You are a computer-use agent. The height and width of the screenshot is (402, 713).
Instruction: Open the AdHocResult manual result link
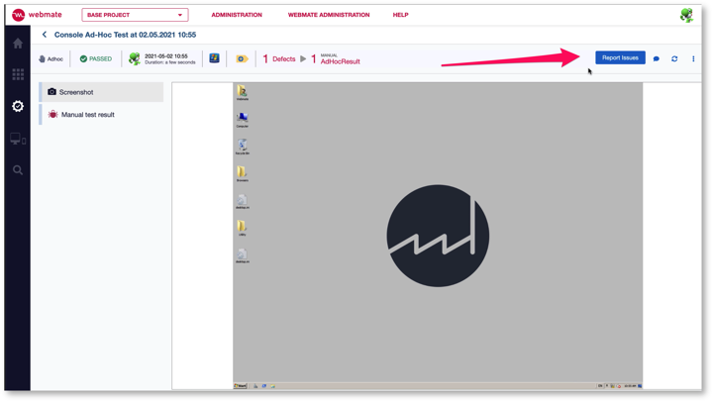(x=336, y=59)
